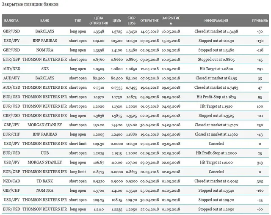Click the GBP/CHF currency cell
This screenshot has height=215, width=271.
[x=11, y=191]
